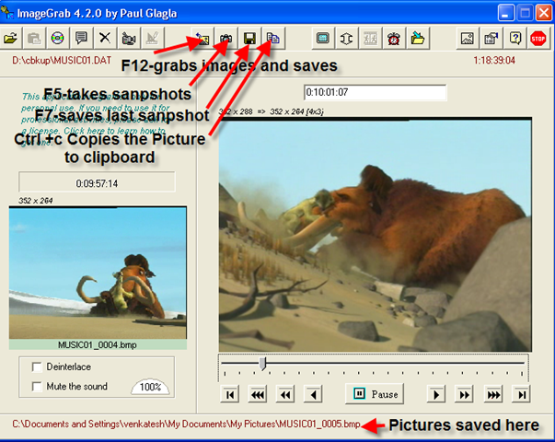Screen dimensions: 555x442
Task: Click the snapshot time box 0:09:57:14
Action: tap(97, 182)
